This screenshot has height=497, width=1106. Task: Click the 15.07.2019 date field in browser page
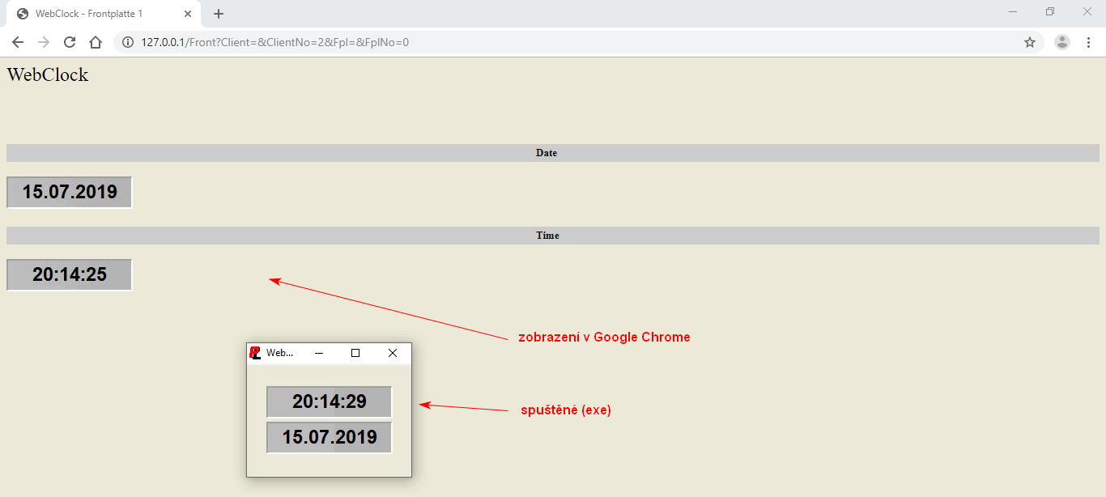point(70,193)
